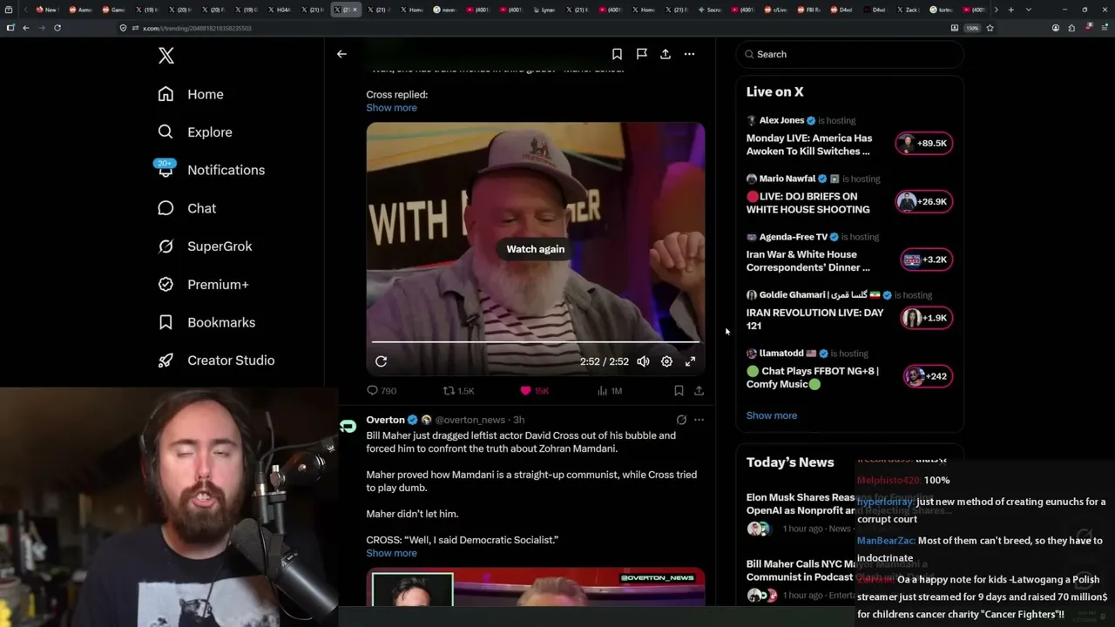Click the magnifier icon in the search box

[x=749, y=54]
